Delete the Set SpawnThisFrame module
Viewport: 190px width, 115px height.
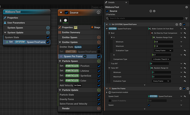pos(180,24)
